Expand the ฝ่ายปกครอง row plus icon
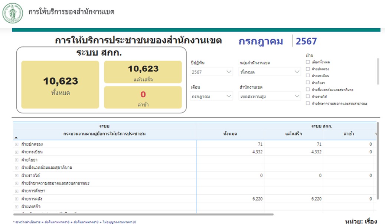385x224 pixels. coord(16,144)
